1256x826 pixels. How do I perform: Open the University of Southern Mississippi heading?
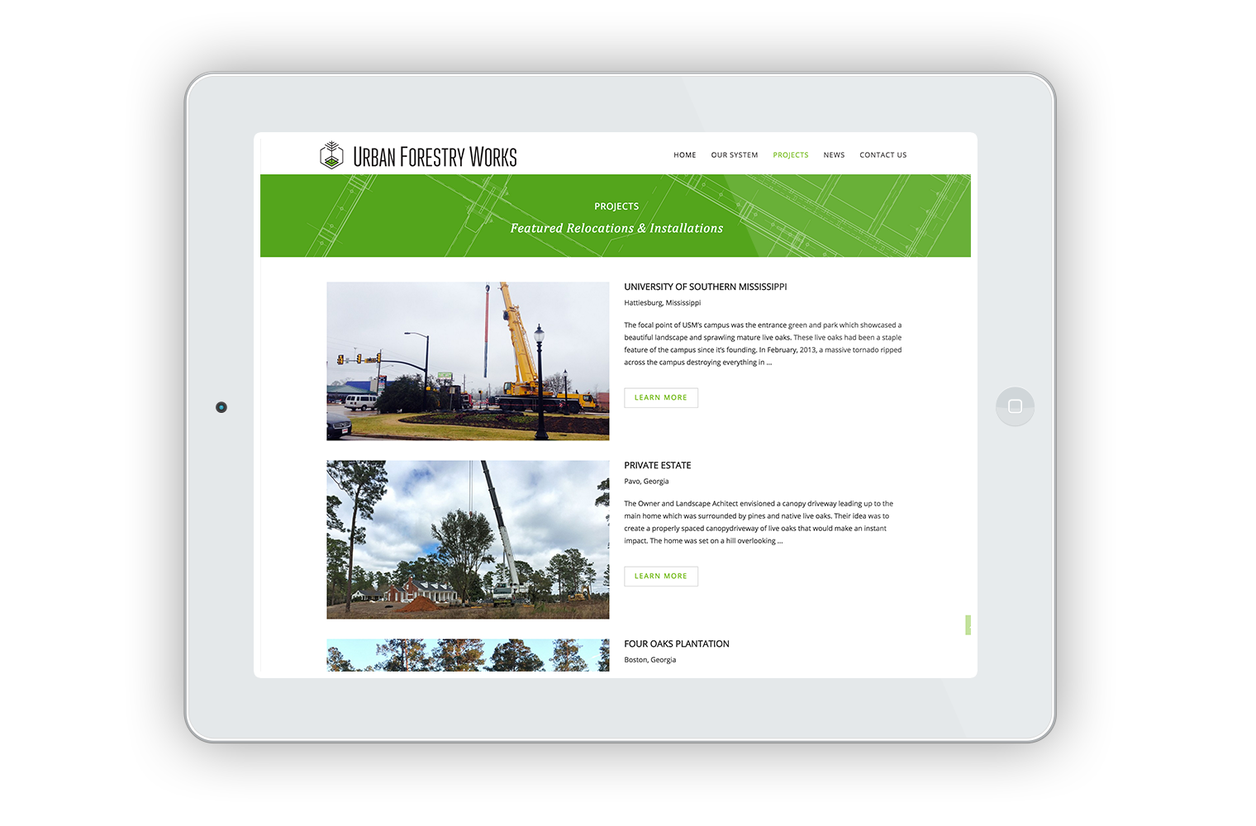coord(705,287)
